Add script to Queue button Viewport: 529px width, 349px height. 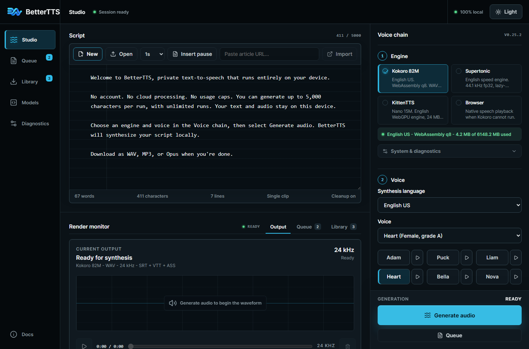(450, 335)
